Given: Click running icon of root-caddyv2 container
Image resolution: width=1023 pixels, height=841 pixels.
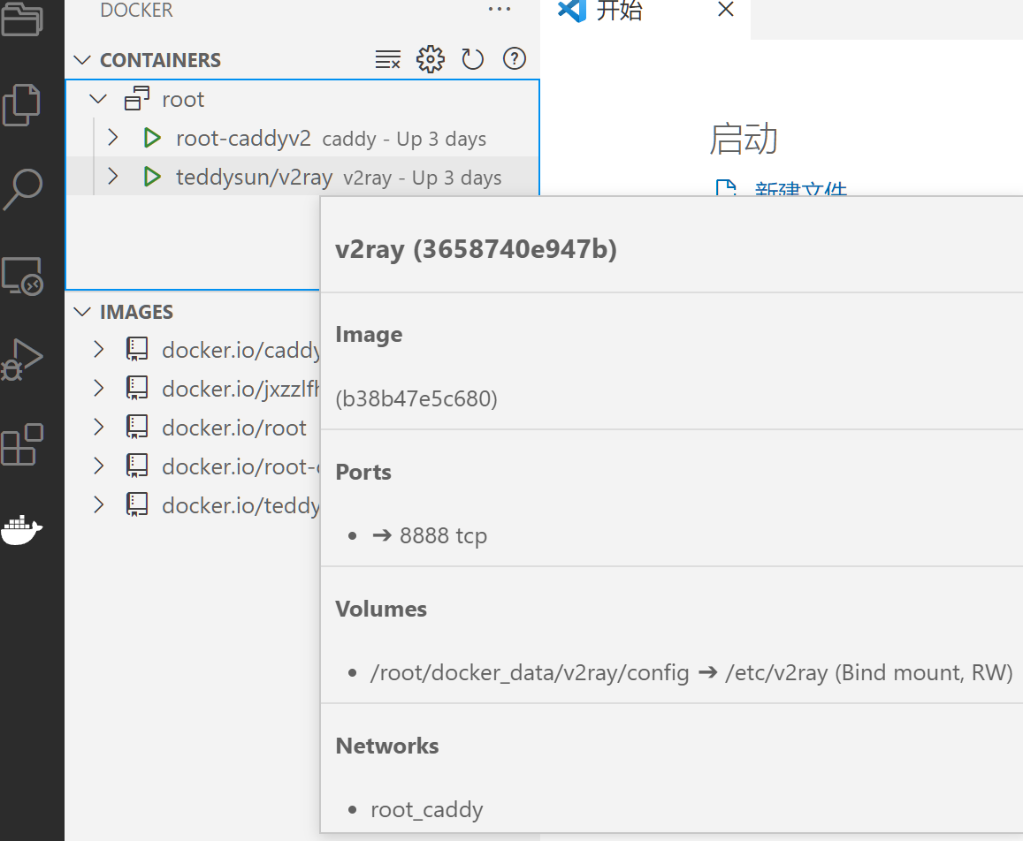Looking at the screenshot, I should pos(152,138).
